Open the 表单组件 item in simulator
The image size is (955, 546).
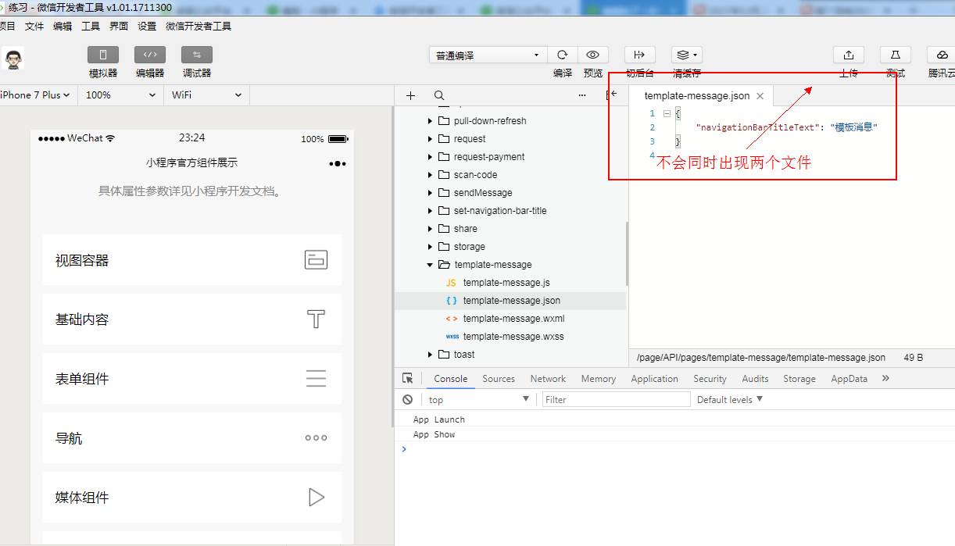click(192, 379)
